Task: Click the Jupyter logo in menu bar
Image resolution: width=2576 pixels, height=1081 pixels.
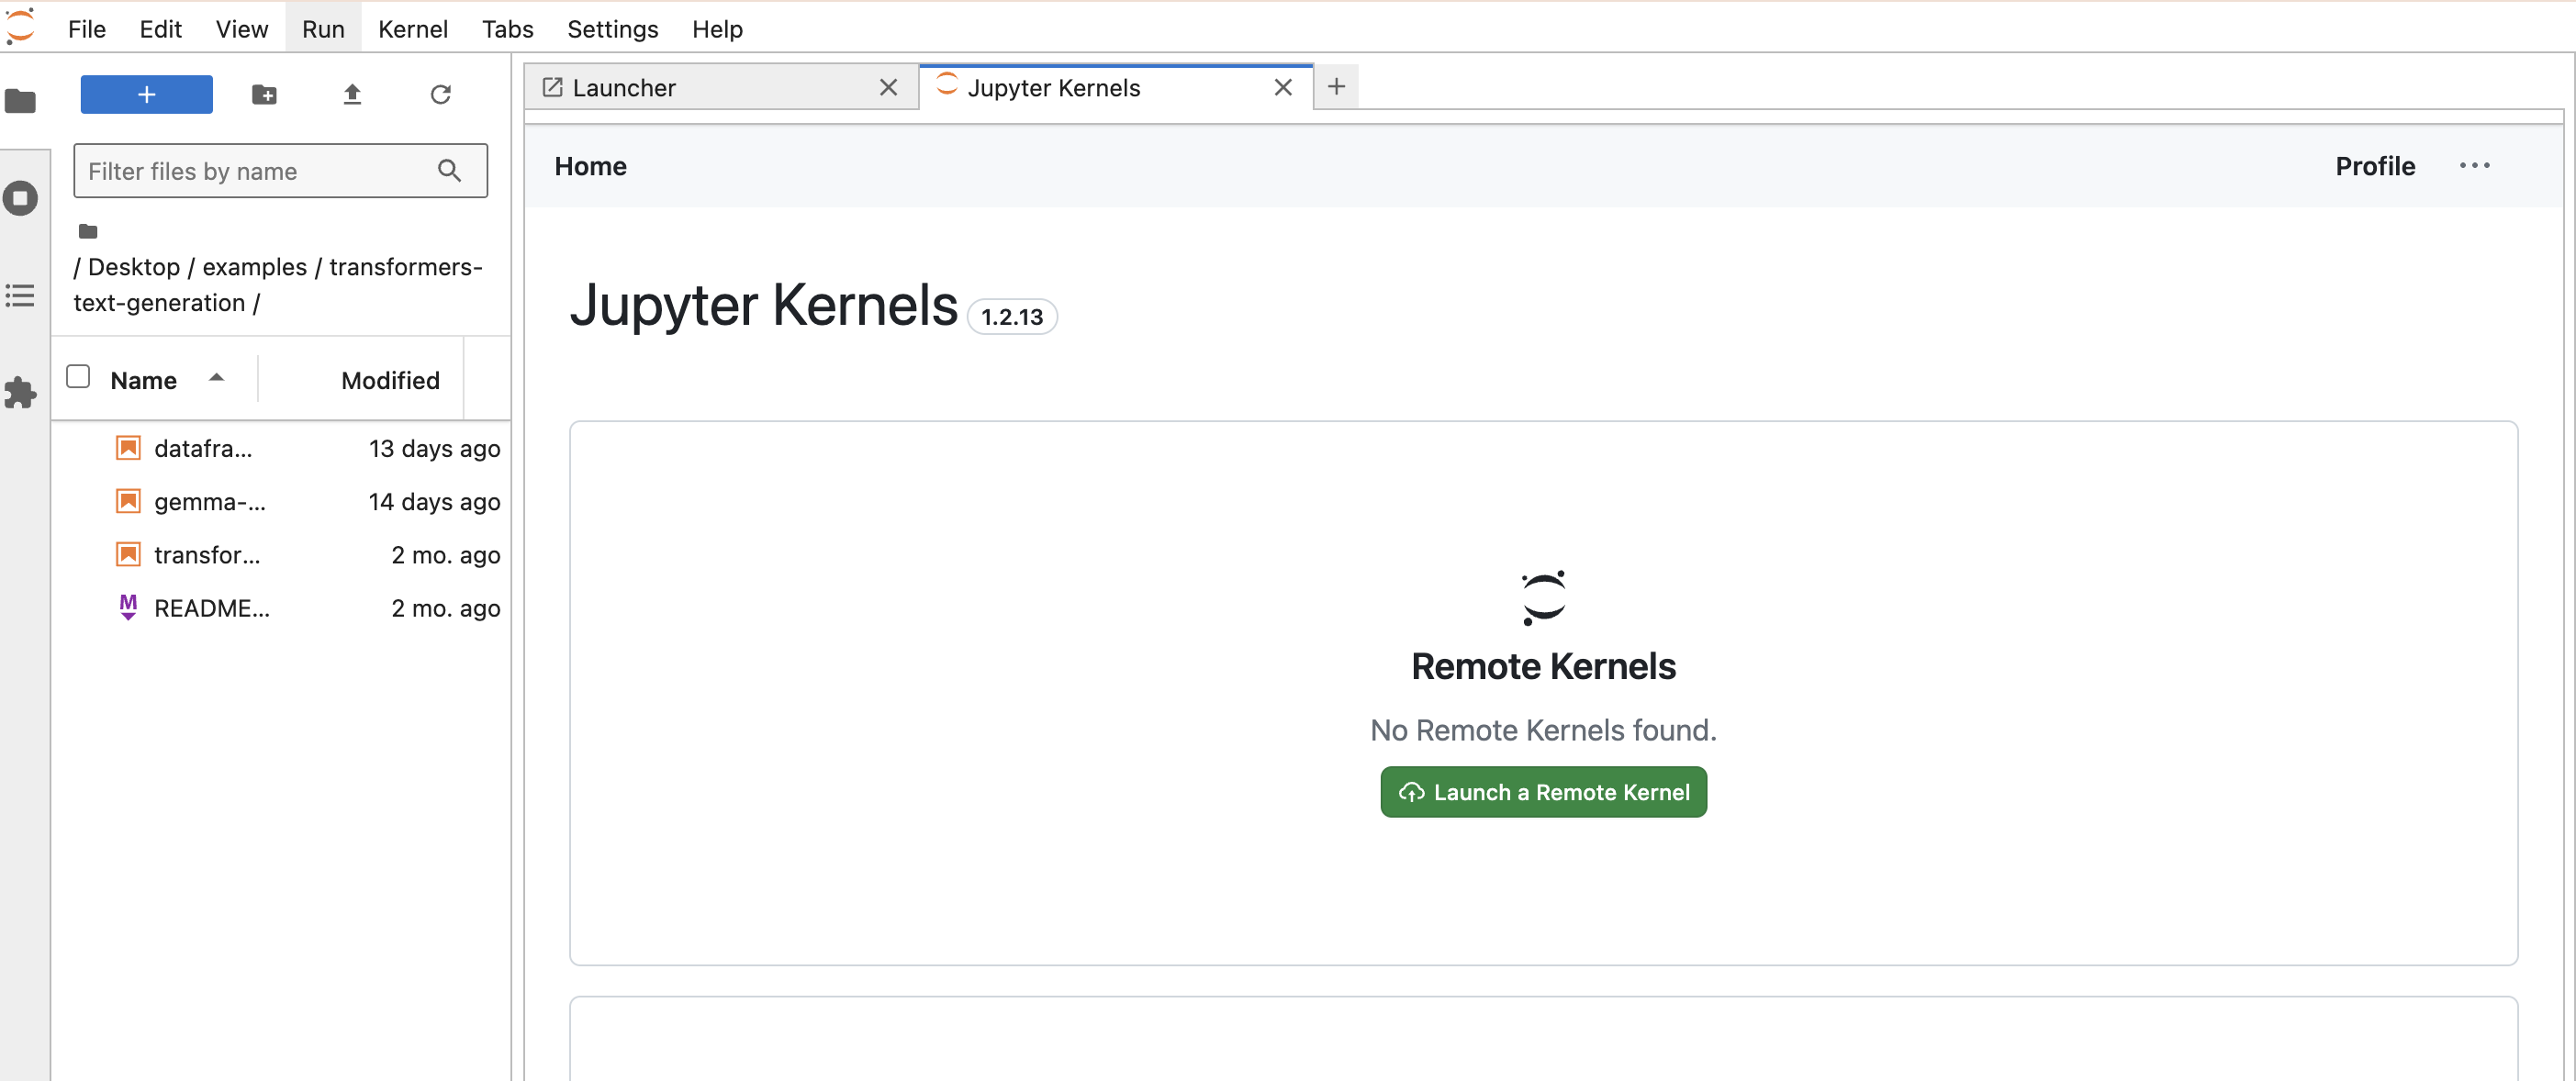Action: (x=20, y=27)
